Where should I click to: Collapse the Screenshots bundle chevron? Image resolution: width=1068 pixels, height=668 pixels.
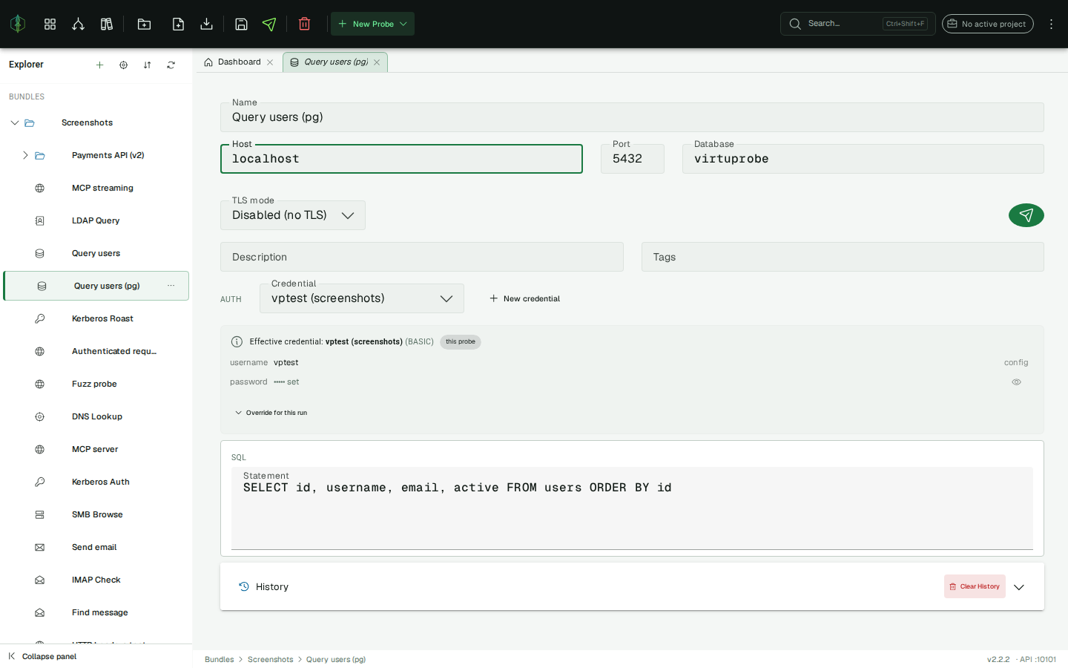click(x=15, y=122)
